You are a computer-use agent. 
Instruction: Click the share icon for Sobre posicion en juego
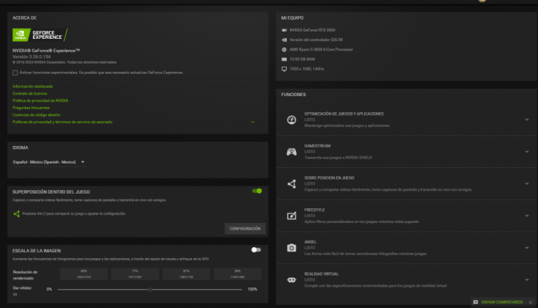[291, 184]
